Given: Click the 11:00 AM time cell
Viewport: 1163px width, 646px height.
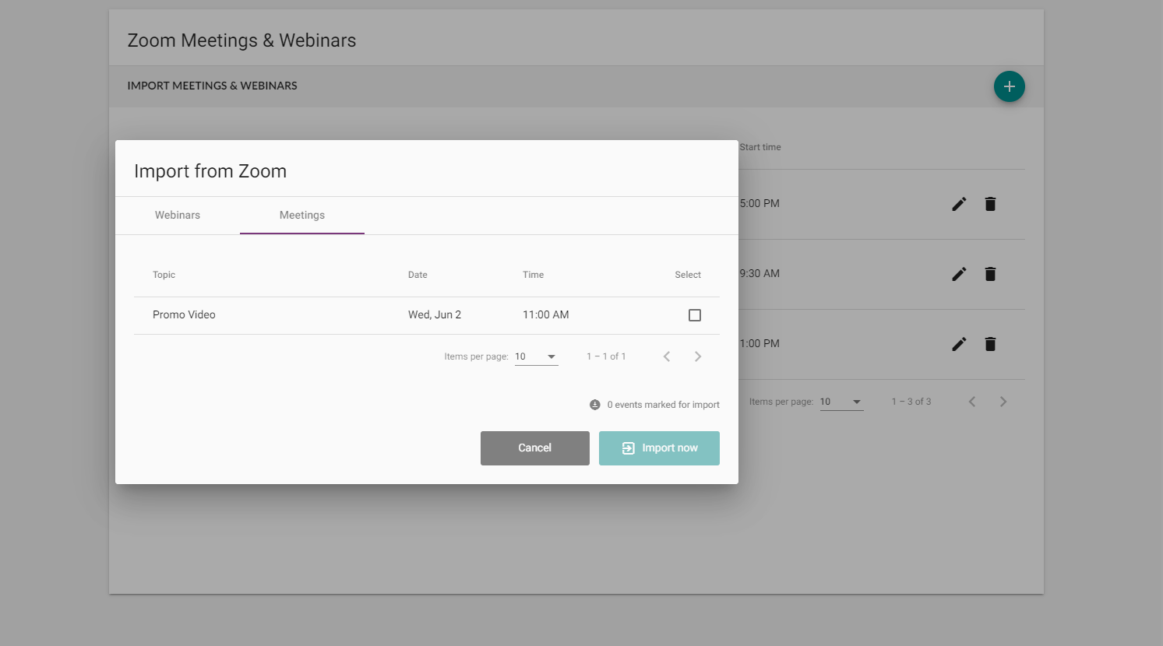Looking at the screenshot, I should point(546,314).
